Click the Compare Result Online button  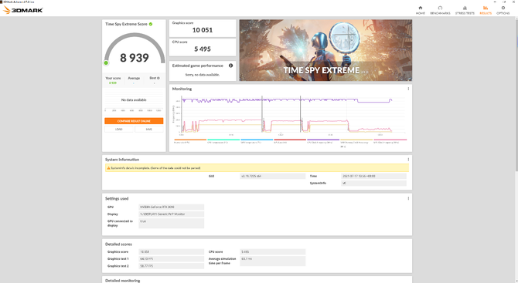click(x=134, y=121)
